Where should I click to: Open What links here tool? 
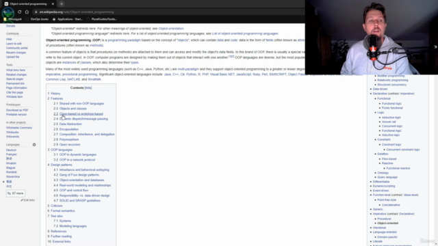pos(16,70)
